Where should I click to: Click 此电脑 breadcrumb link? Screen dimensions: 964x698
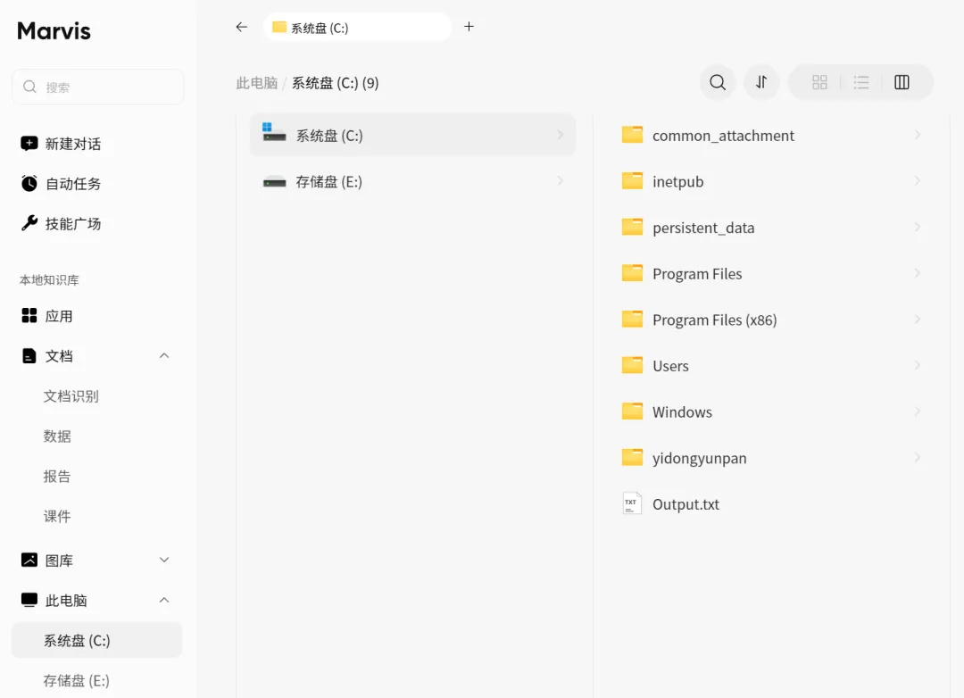[257, 83]
